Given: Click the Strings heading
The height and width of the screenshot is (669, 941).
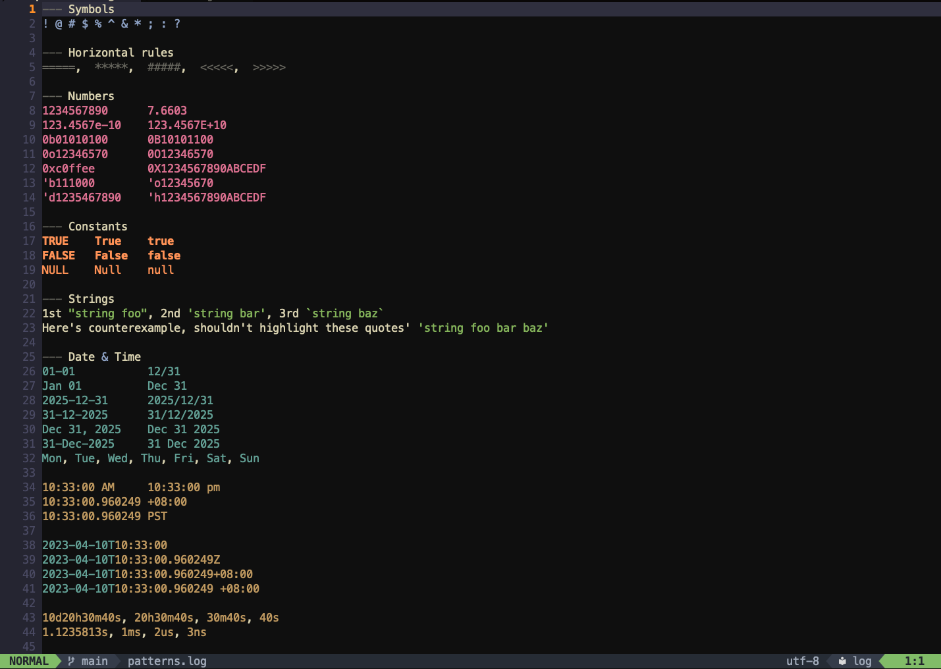Looking at the screenshot, I should coord(92,299).
